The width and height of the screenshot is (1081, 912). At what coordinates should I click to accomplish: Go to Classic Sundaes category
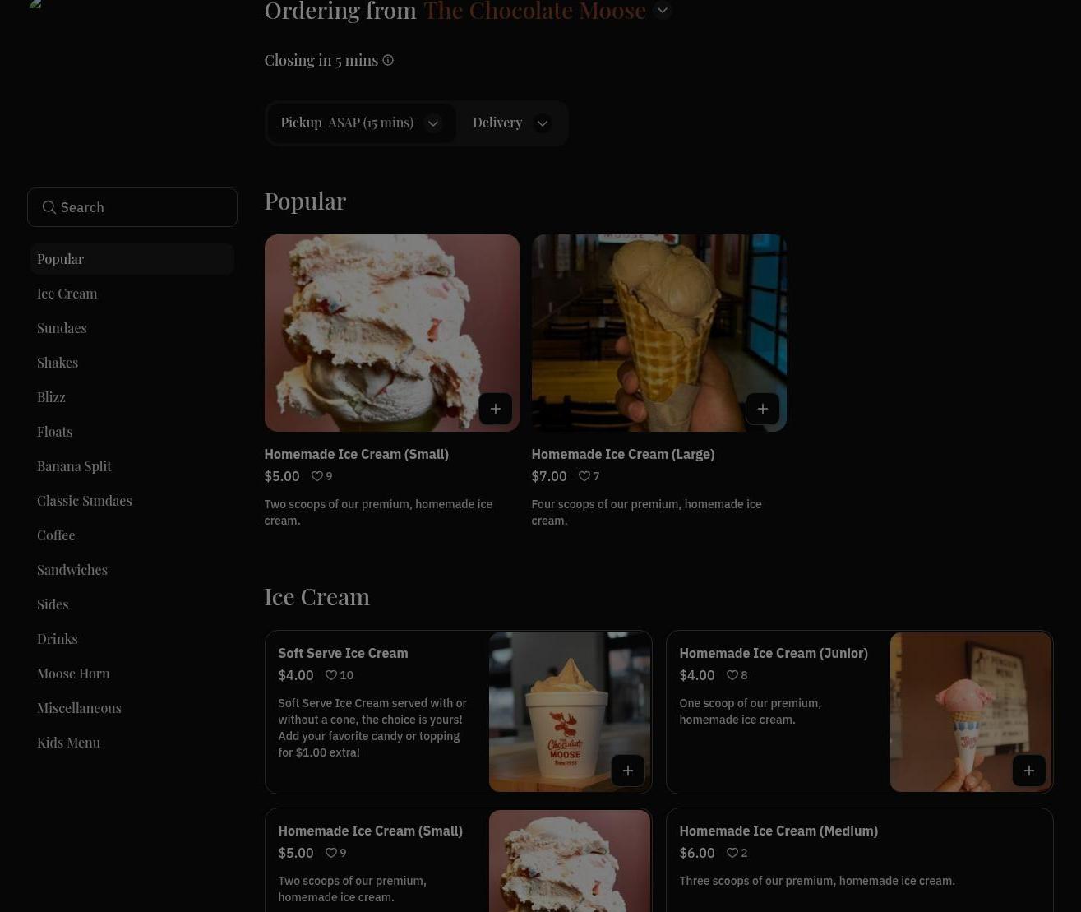(132, 501)
